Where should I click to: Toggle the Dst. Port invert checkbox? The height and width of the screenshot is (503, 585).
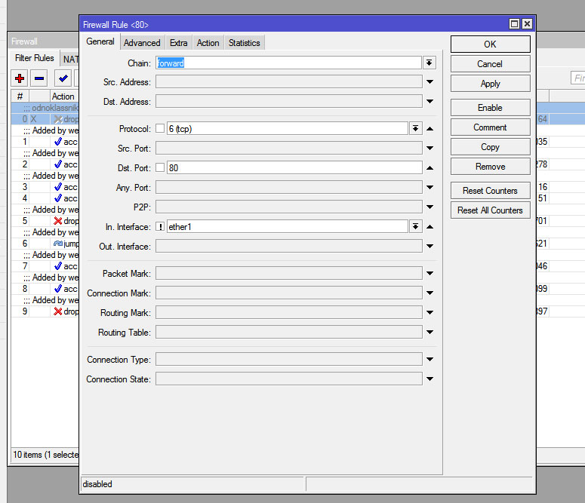tap(160, 167)
